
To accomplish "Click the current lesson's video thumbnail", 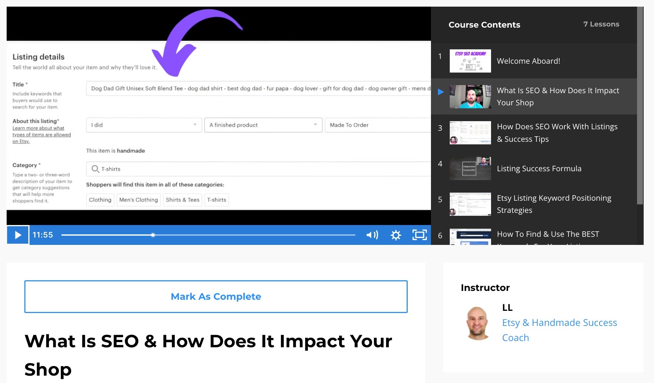I will [470, 96].
